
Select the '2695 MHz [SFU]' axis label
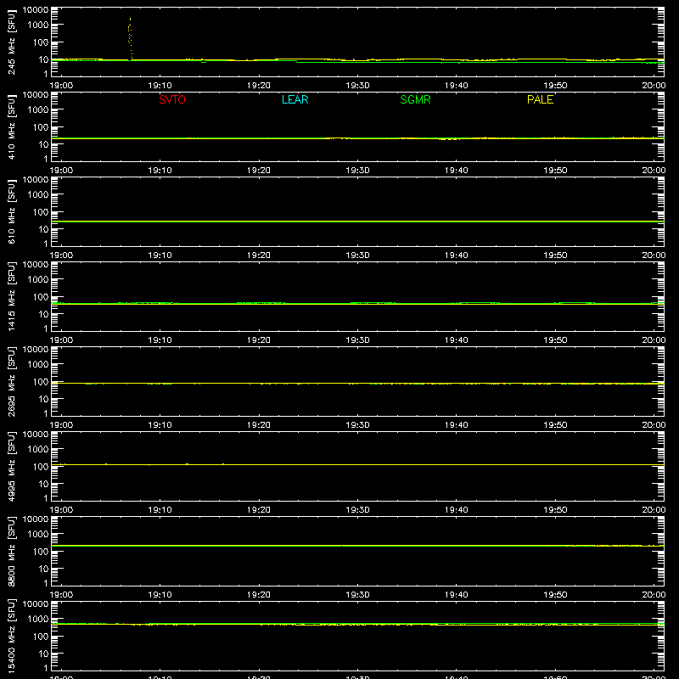point(11,381)
